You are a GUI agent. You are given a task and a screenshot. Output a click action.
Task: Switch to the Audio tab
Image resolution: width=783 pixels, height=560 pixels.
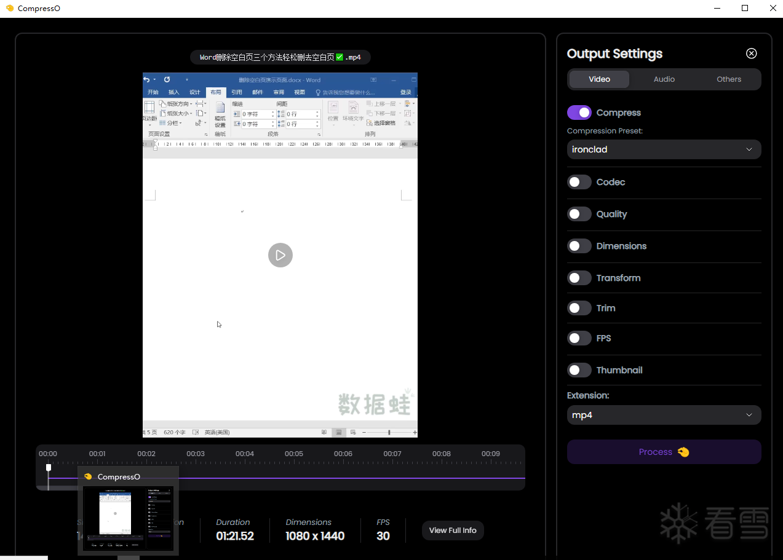pyautogui.click(x=664, y=79)
